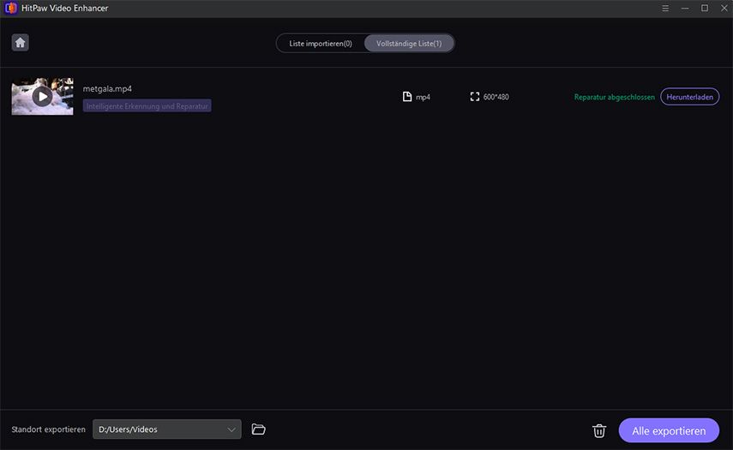
Task: Open the hamburger menu in title bar
Action: point(665,9)
